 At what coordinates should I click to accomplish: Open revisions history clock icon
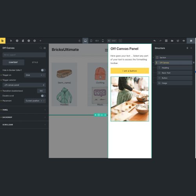29,41
